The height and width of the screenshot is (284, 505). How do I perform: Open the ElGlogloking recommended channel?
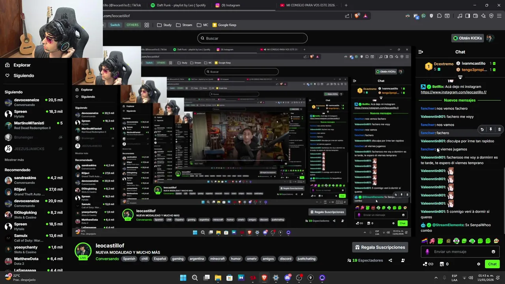pos(34,215)
